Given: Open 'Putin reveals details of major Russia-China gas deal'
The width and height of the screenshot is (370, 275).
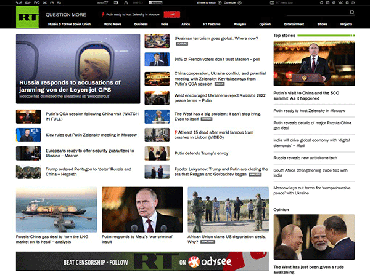Looking at the screenshot, I should point(313,126).
